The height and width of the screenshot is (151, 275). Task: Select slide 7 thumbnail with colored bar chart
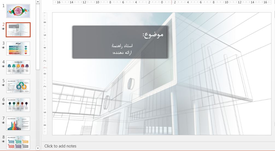click(18, 124)
